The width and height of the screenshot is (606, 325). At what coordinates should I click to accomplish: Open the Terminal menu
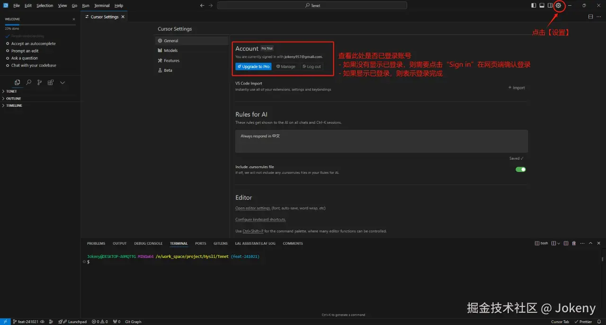coord(102,6)
